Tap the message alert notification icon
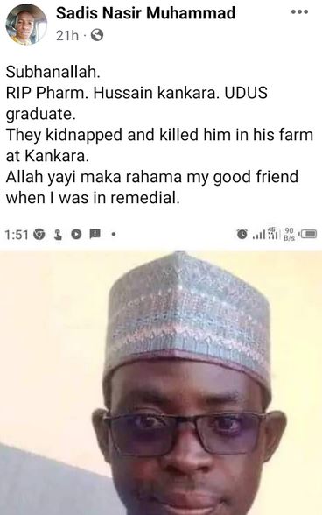 tap(94, 234)
